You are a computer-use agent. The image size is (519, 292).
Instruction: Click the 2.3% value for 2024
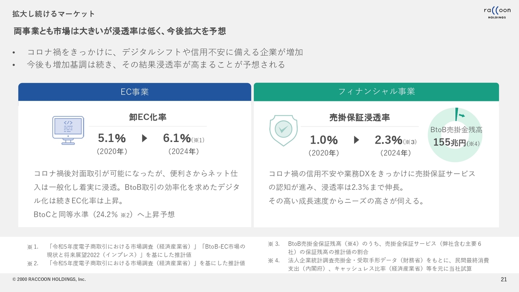(388, 140)
